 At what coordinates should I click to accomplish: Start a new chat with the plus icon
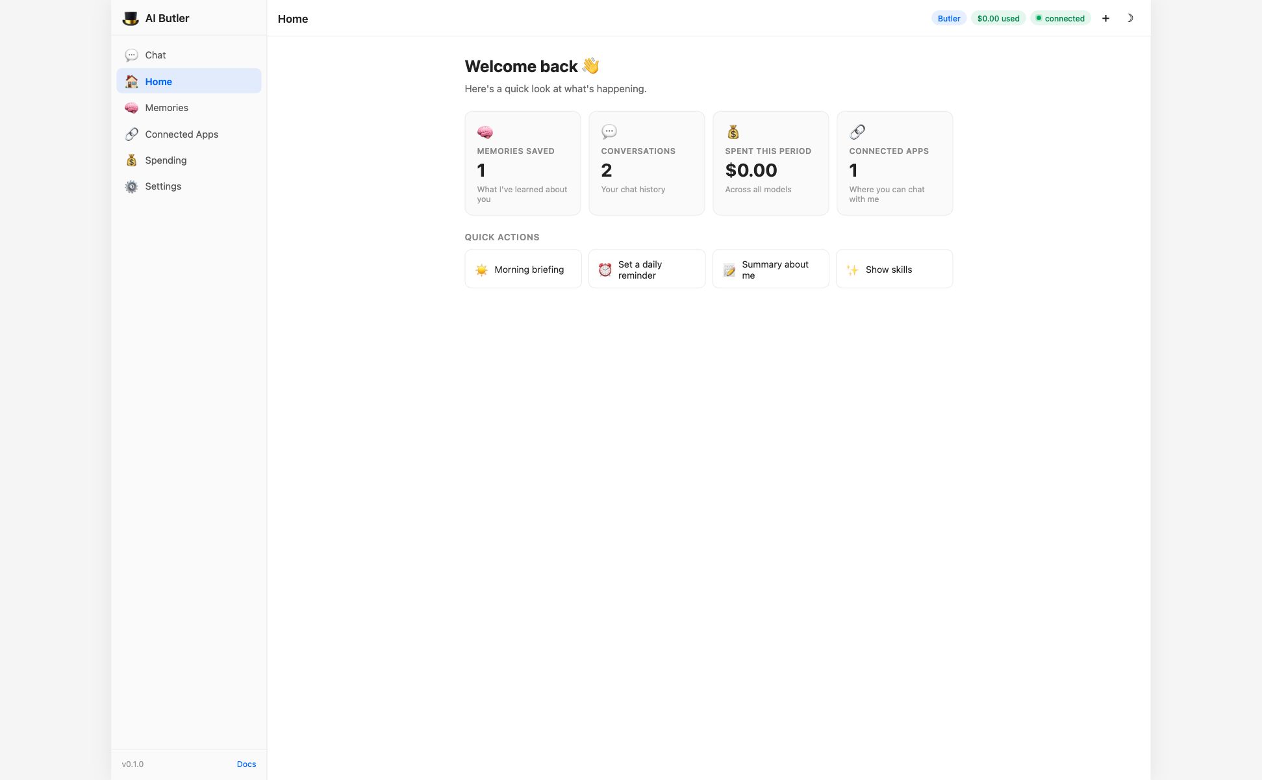(1105, 18)
